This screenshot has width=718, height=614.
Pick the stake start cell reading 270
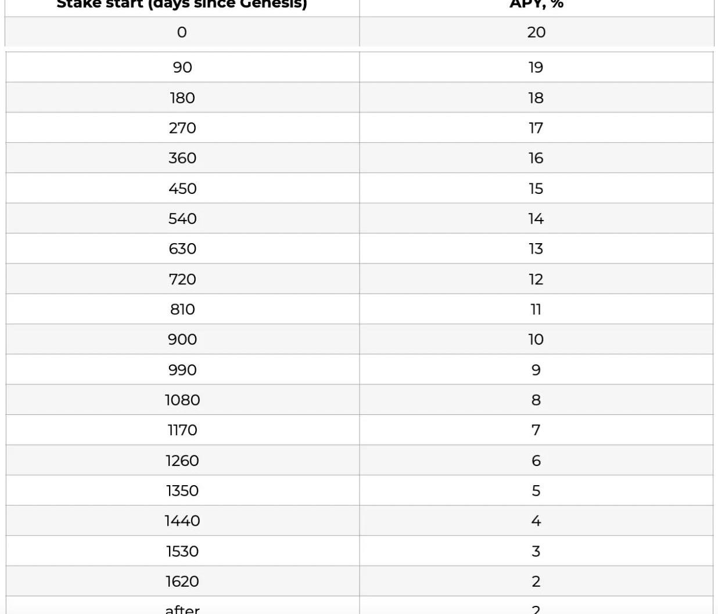(182, 128)
